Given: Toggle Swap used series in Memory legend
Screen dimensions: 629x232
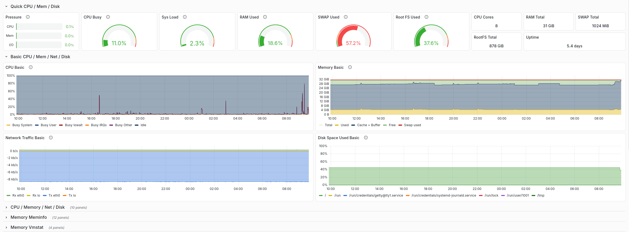Looking at the screenshot, I should pyautogui.click(x=412, y=125).
